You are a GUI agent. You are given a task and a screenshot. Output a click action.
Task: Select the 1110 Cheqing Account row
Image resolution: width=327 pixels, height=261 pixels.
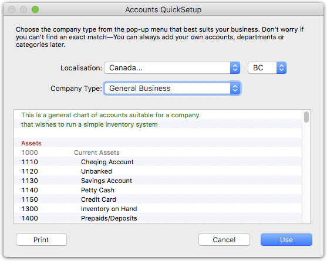(158, 162)
